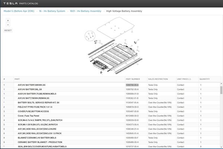223x149 pixels.
Task: Zoom in on the diagram
Action: [x=8, y=20]
